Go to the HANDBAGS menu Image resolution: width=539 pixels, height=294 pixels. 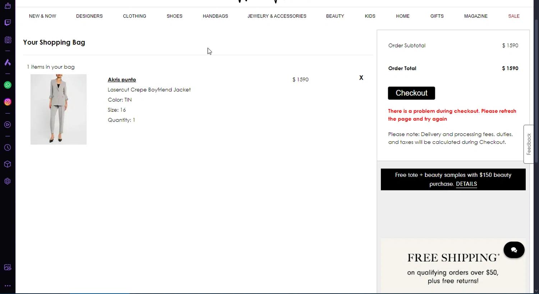click(215, 16)
